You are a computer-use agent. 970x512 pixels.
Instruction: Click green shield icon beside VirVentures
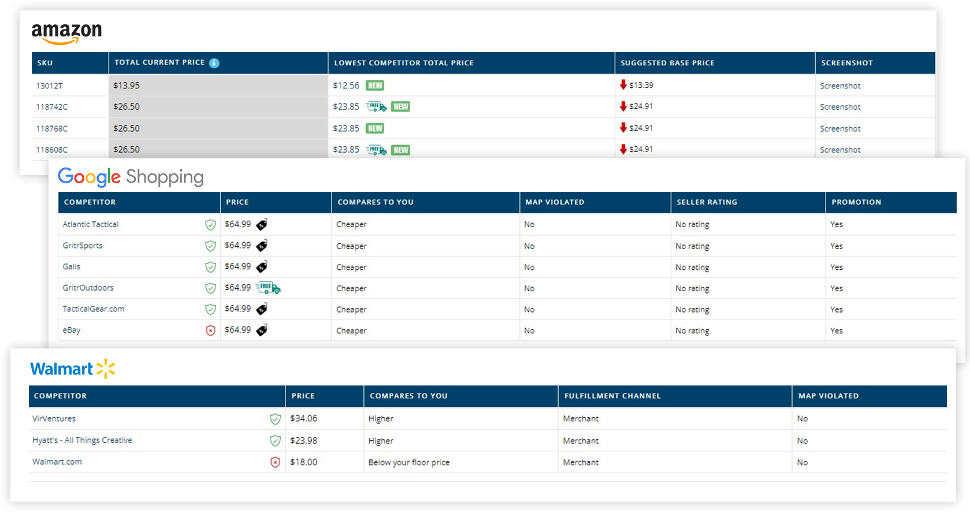tap(275, 419)
